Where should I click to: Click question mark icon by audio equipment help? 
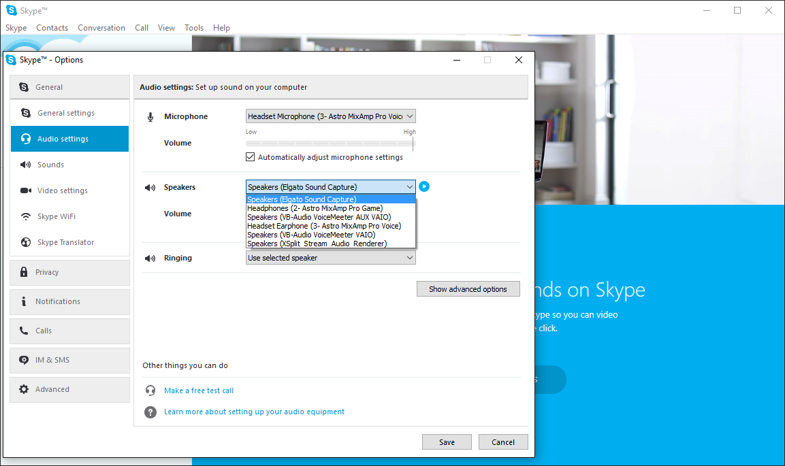[x=150, y=412]
